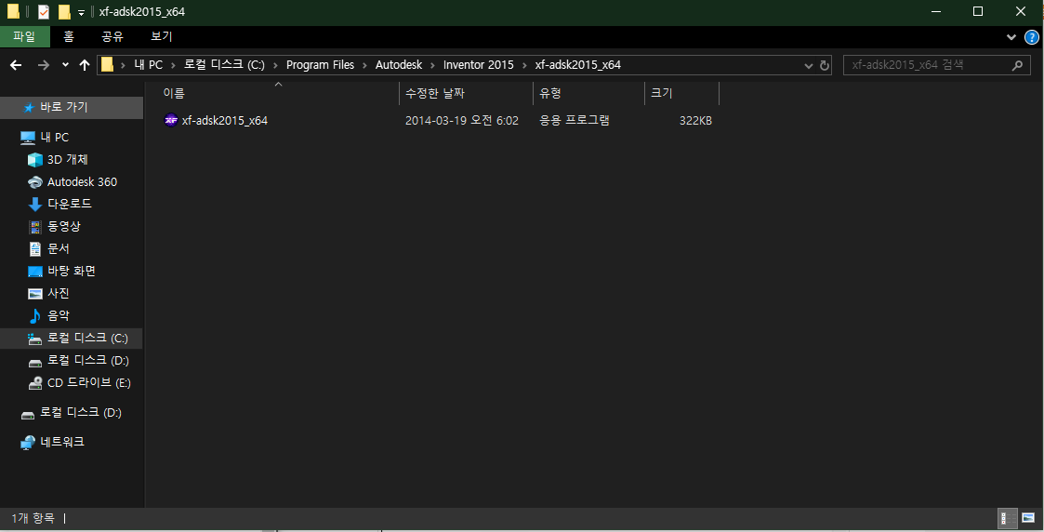1044x532 pixels.
Task: Select 바로 가기 in navigation pane
Action: [72, 107]
